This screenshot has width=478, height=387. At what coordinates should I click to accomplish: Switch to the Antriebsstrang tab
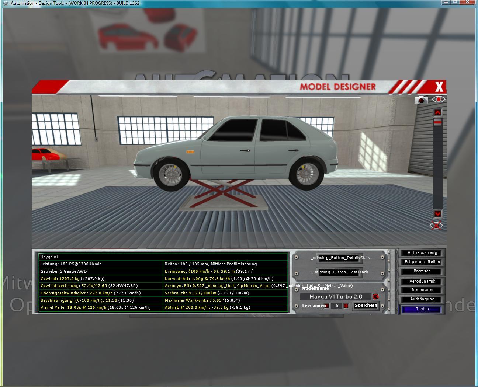coord(422,253)
